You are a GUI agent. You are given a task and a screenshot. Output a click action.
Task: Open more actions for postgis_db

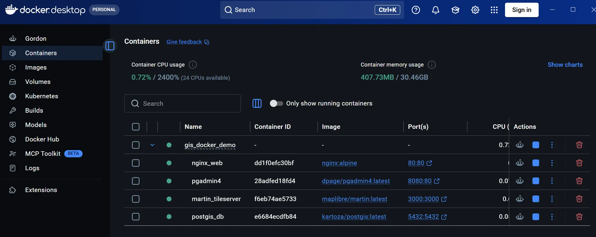(552, 217)
